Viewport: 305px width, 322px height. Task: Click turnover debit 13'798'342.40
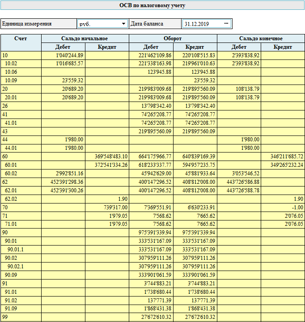coord(156,106)
